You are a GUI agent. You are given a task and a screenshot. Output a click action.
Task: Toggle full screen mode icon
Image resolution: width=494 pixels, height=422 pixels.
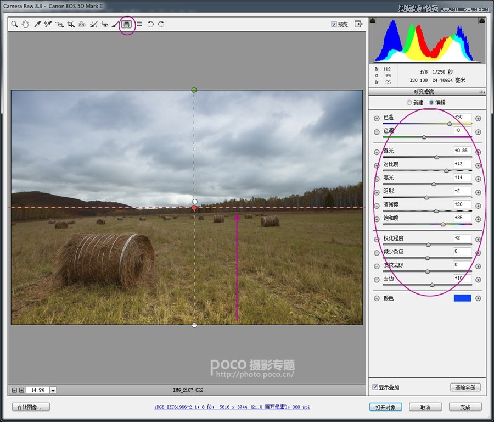click(x=358, y=24)
